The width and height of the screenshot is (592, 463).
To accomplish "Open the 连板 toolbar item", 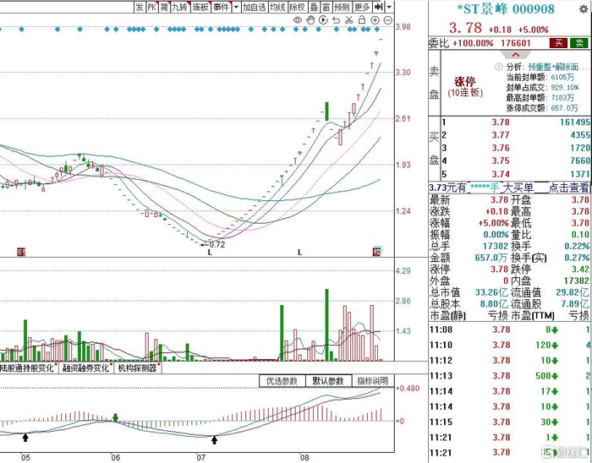I will coord(200,7).
